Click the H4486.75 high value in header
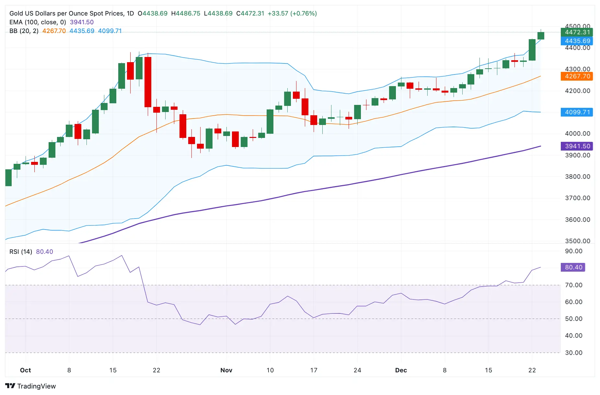The width and height of the screenshot is (600, 395). (186, 13)
